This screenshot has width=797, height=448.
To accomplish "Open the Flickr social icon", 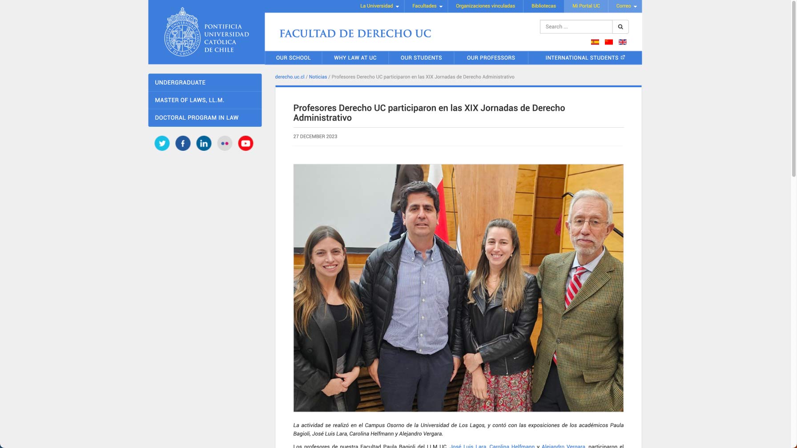I will 225,143.
